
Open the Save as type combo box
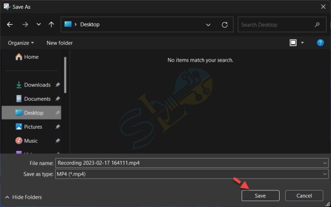click(191, 174)
